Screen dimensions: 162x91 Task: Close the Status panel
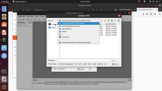(x=130, y=80)
